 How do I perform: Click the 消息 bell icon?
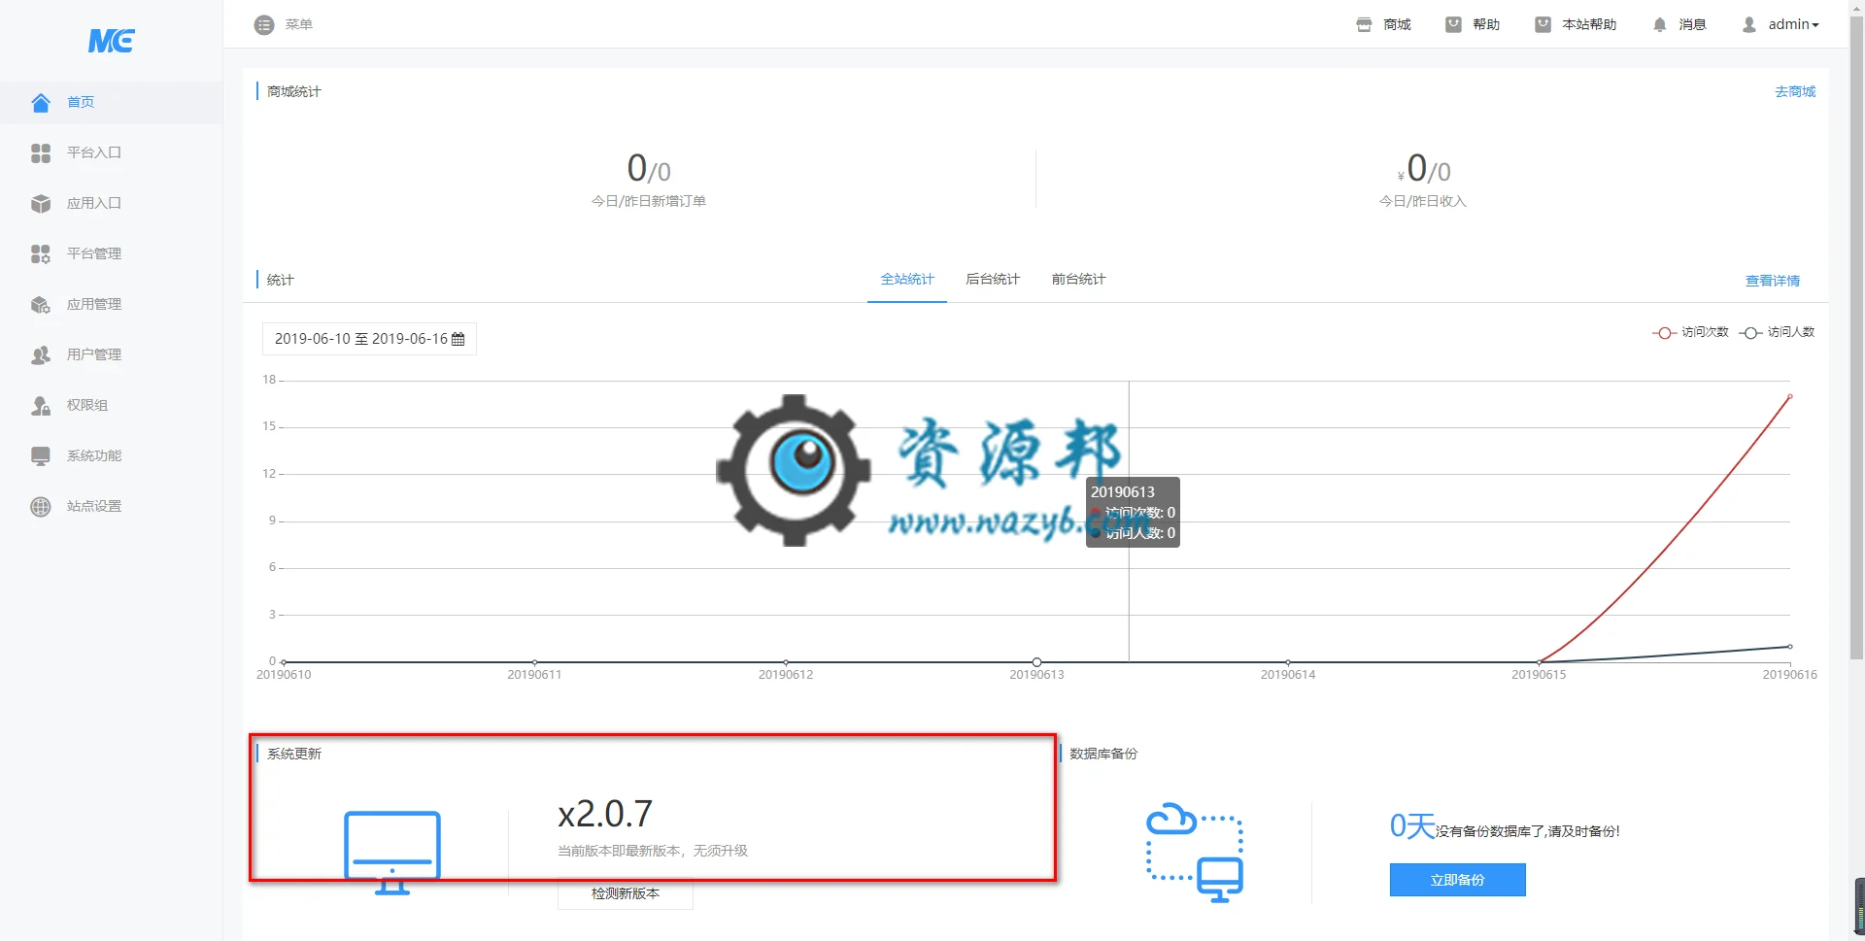click(1659, 24)
